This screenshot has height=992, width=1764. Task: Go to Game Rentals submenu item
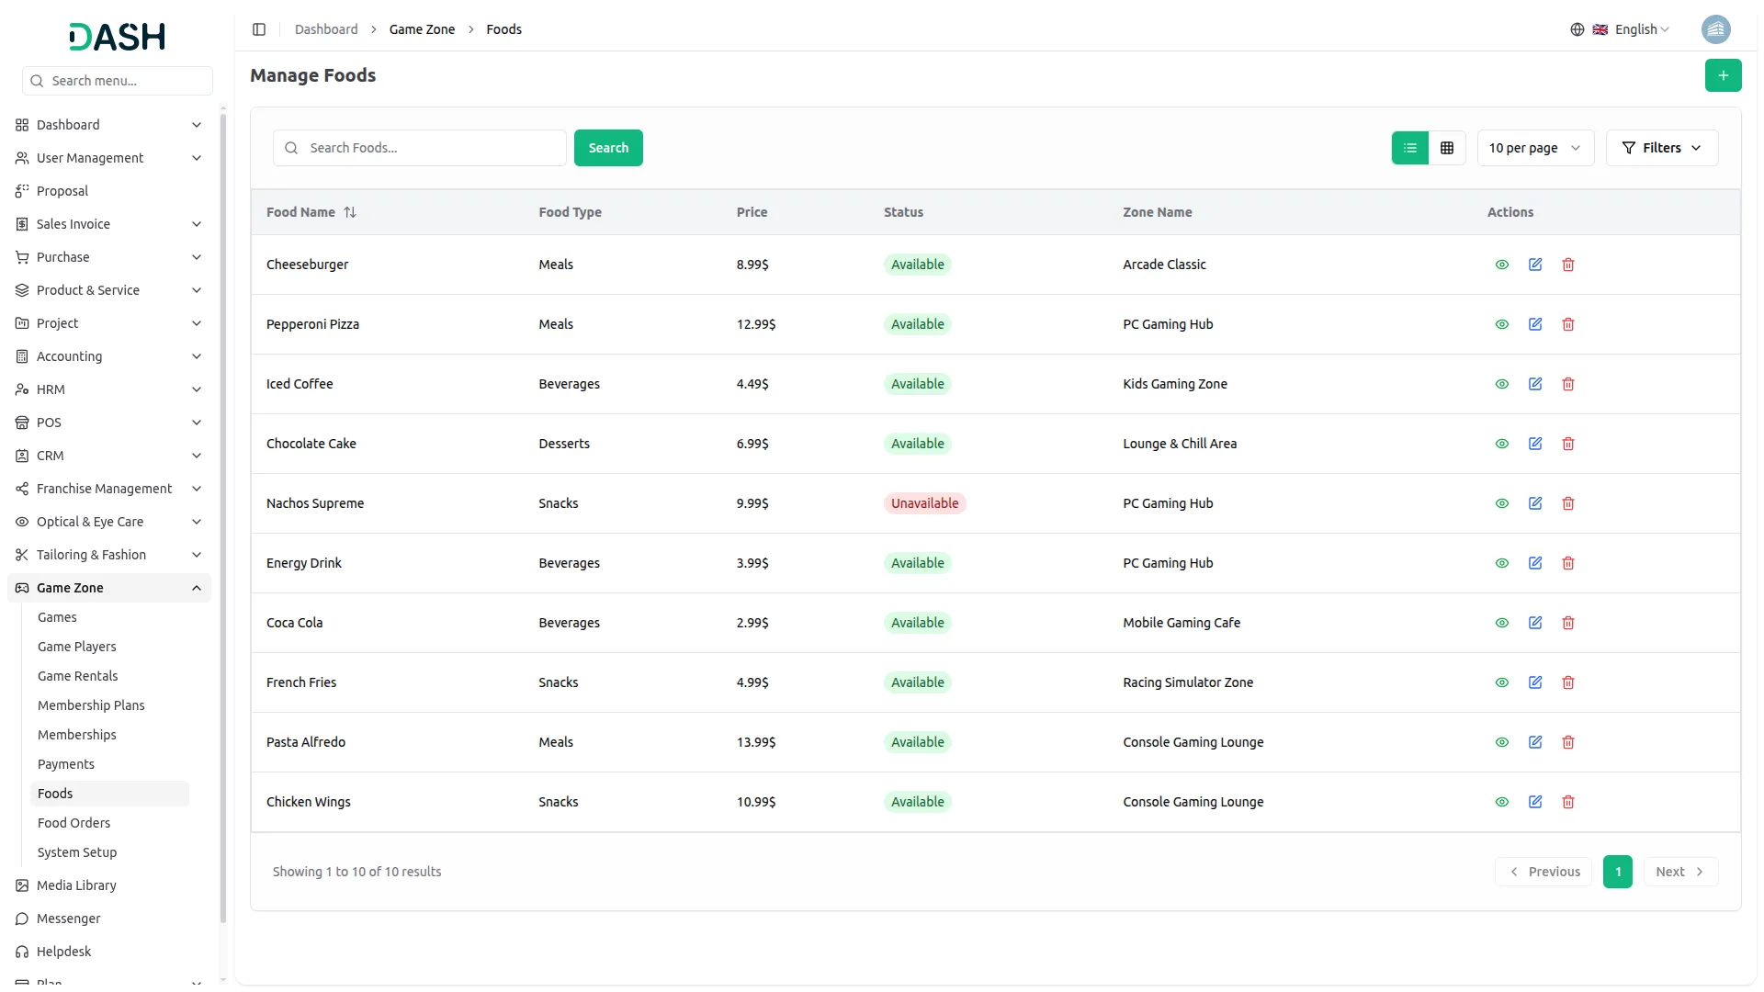coord(77,676)
